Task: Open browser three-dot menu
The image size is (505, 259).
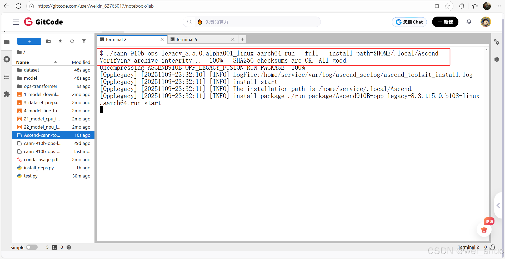Action: tap(498, 6)
